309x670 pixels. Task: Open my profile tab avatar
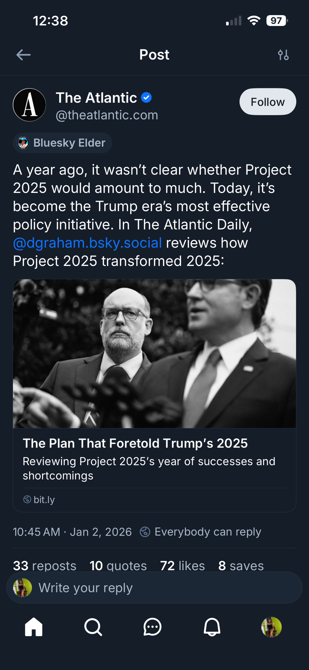click(271, 627)
